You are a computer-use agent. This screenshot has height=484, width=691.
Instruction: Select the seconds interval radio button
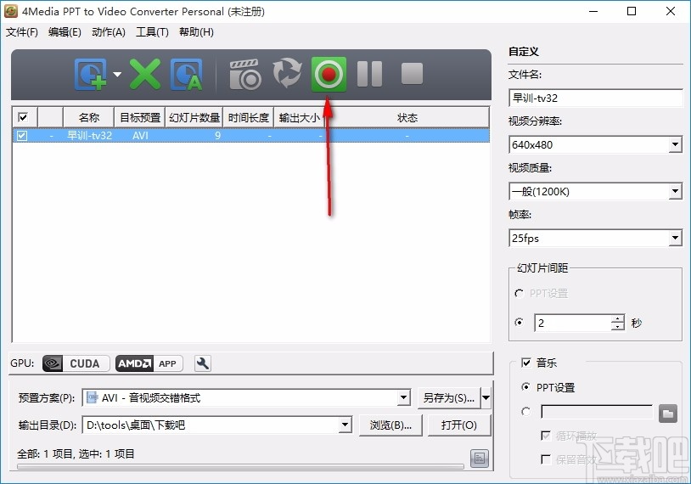coord(520,322)
